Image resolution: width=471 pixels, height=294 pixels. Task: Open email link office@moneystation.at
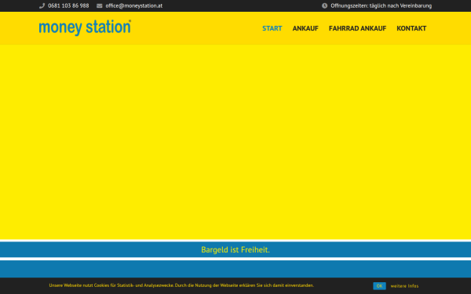[134, 5]
